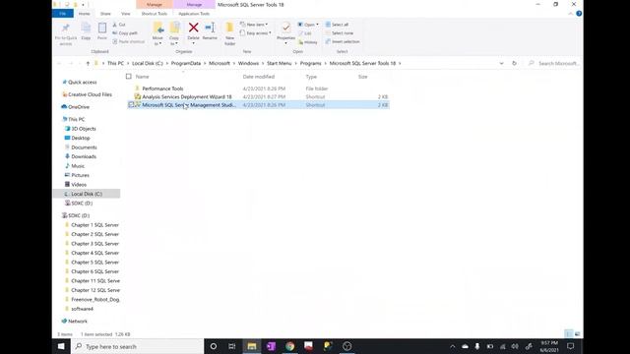Switch to Large icons view in status bar
The width and height of the screenshot is (630, 354).
pos(578,334)
